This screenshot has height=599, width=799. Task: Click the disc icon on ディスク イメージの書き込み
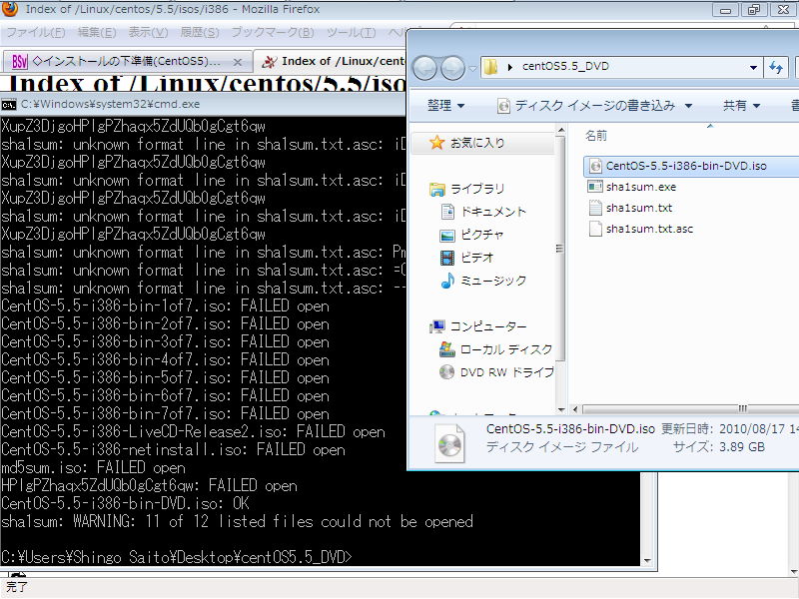[x=503, y=106]
